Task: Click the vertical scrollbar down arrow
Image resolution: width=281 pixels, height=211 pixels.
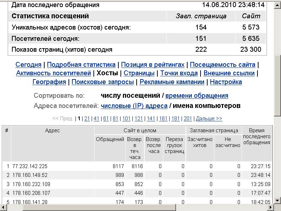Action: (277, 200)
